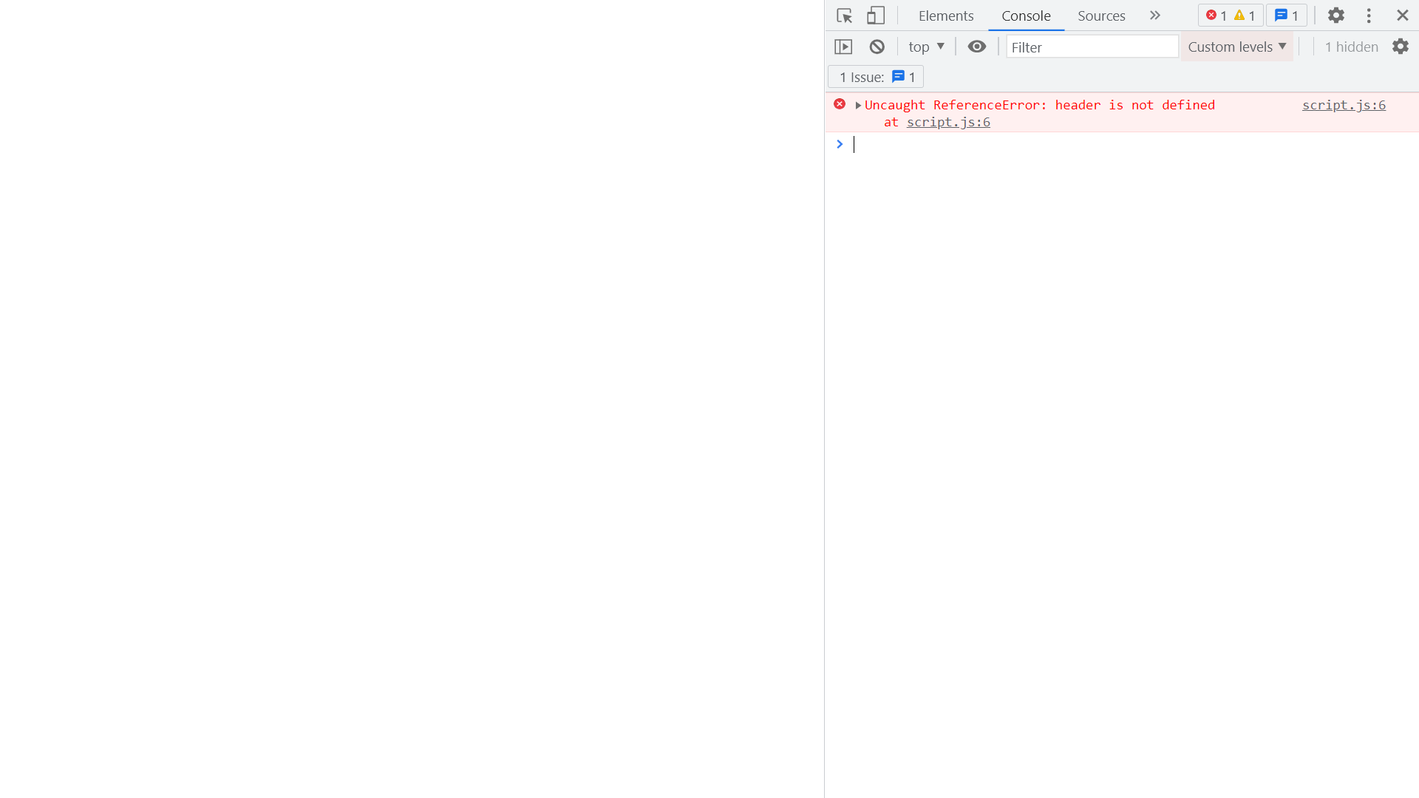The height and width of the screenshot is (798, 1419).
Task: Click the red error icon in the console row
Action: pyautogui.click(x=840, y=104)
